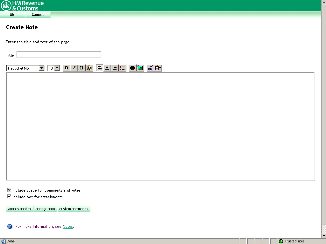
Task: Toggle underline formatting
Action: point(81,68)
